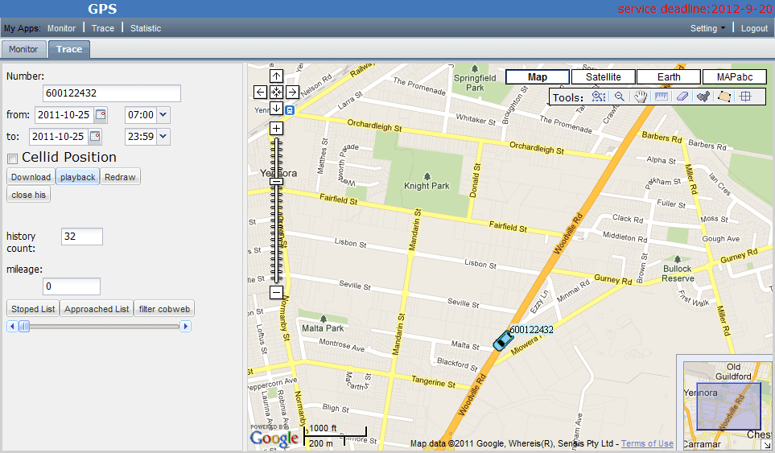Viewport: 775px width, 453px height.
Task: Switch map to Satellite view
Action: (x=603, y=77)
